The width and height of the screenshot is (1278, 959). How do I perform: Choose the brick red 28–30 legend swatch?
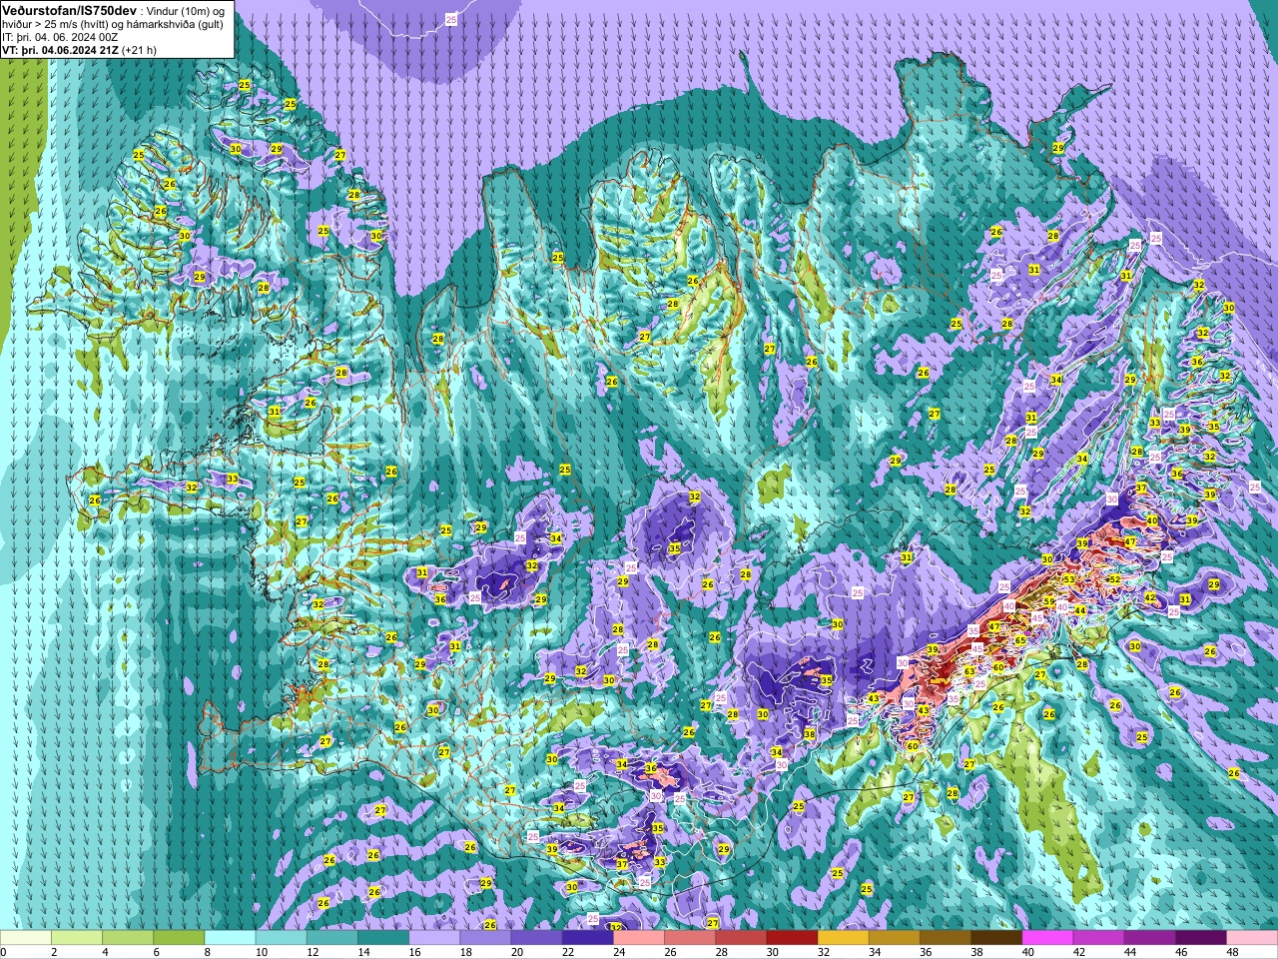coord(741,938)
